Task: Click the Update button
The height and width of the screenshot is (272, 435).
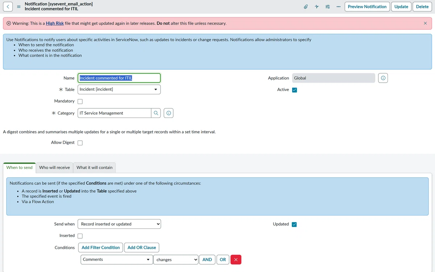Action: (401, 7)
